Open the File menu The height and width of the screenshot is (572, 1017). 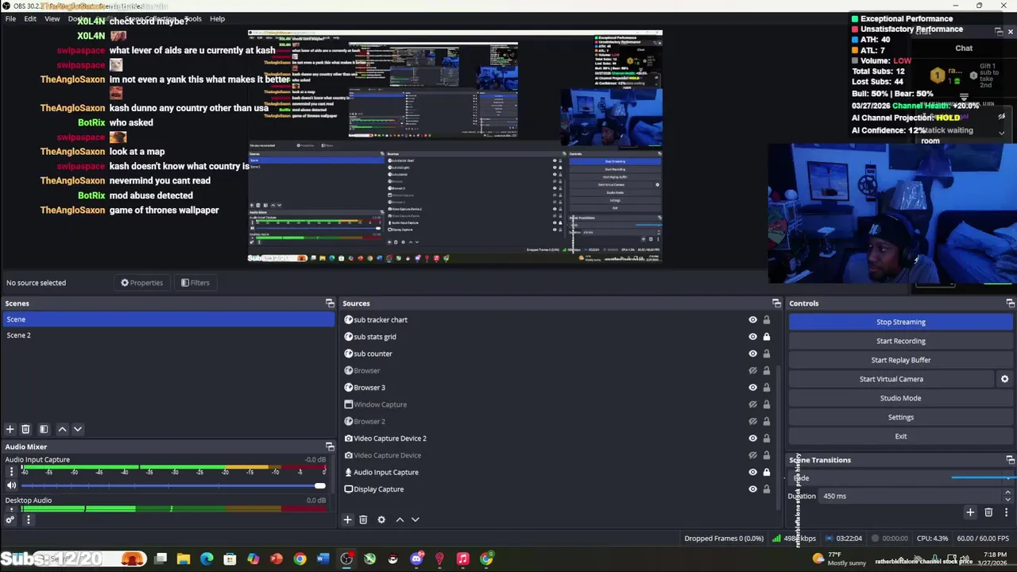coord(10,18)
